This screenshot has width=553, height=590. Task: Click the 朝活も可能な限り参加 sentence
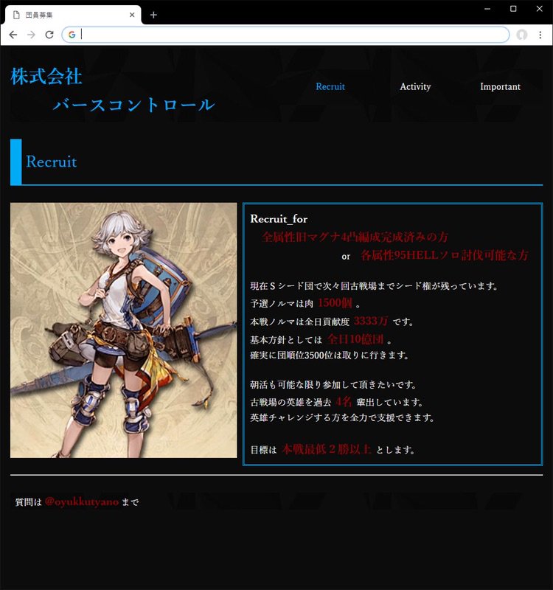click(x=333, y=384)
